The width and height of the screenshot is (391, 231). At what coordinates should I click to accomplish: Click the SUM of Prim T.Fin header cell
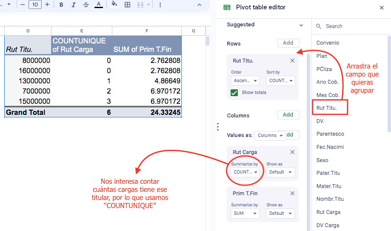[x=147, y=45]
